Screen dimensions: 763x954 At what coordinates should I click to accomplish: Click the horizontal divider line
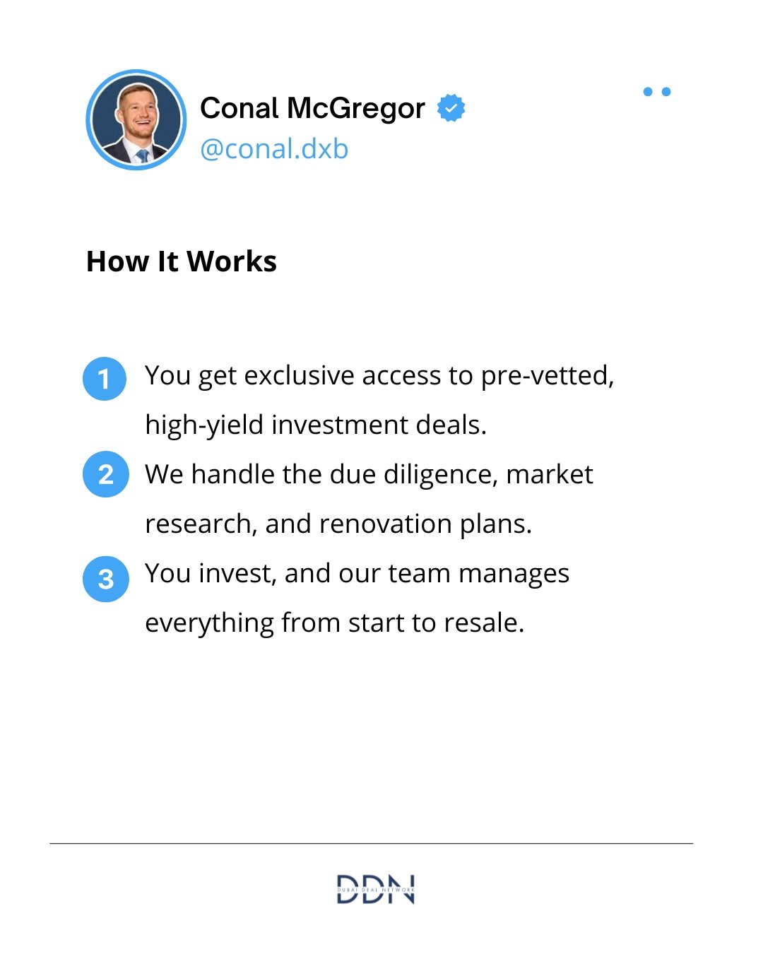click(371, 843)
